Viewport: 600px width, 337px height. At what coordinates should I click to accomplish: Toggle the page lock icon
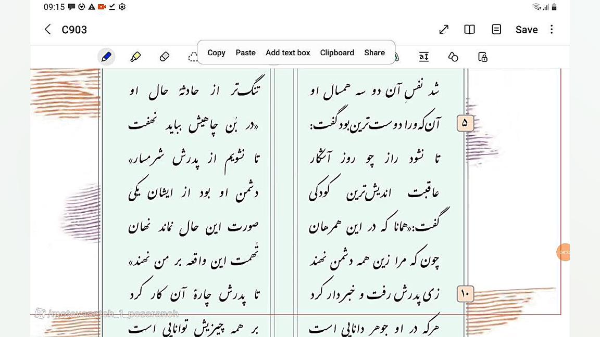pos(483,57)
